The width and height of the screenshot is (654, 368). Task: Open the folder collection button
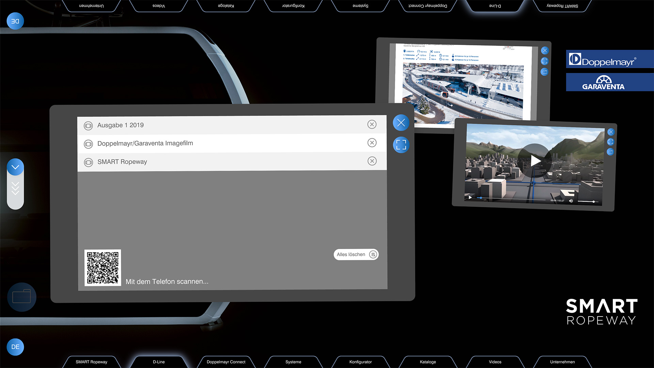point(21,297)
